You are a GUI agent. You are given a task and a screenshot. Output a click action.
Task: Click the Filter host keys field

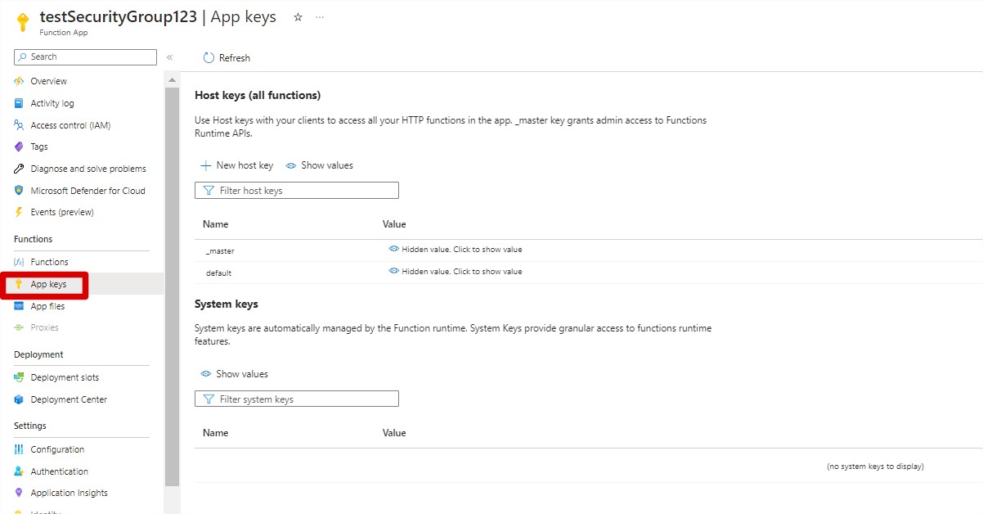(x=297, y=191)
